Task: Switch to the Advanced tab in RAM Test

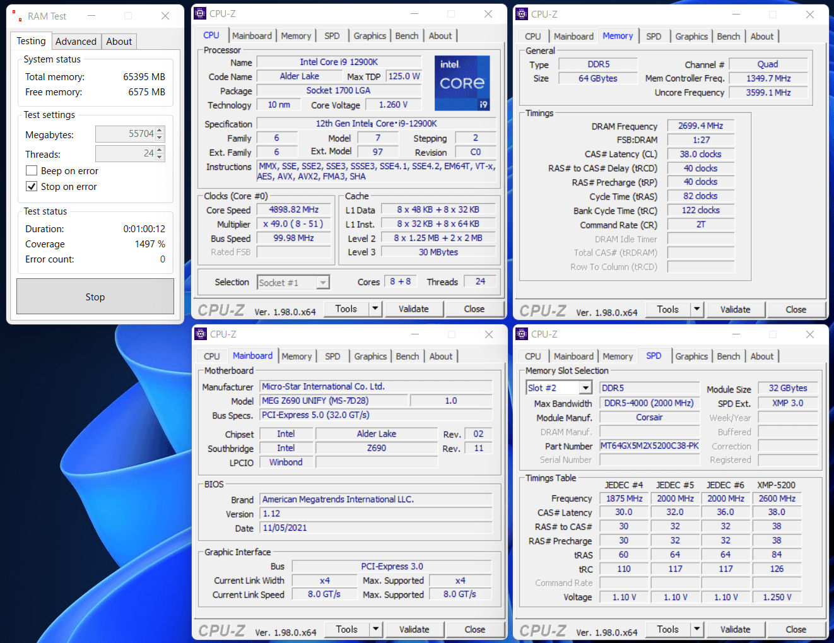Action: 76,42
